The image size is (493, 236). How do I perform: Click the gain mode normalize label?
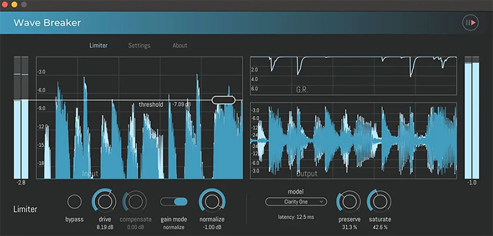(x=174, y=227)
